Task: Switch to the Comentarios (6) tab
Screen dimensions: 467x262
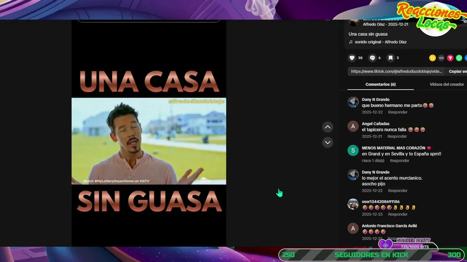Action: (x=381, y=84)
